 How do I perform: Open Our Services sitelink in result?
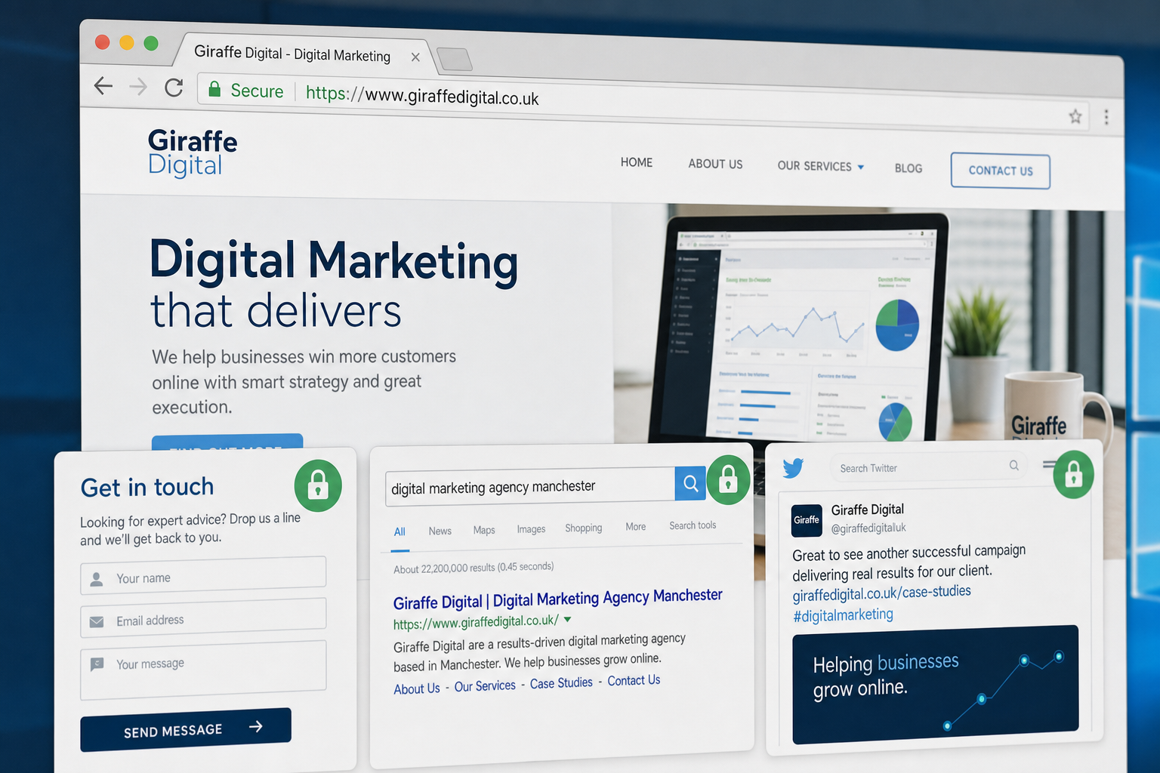(x=485, y=685)
